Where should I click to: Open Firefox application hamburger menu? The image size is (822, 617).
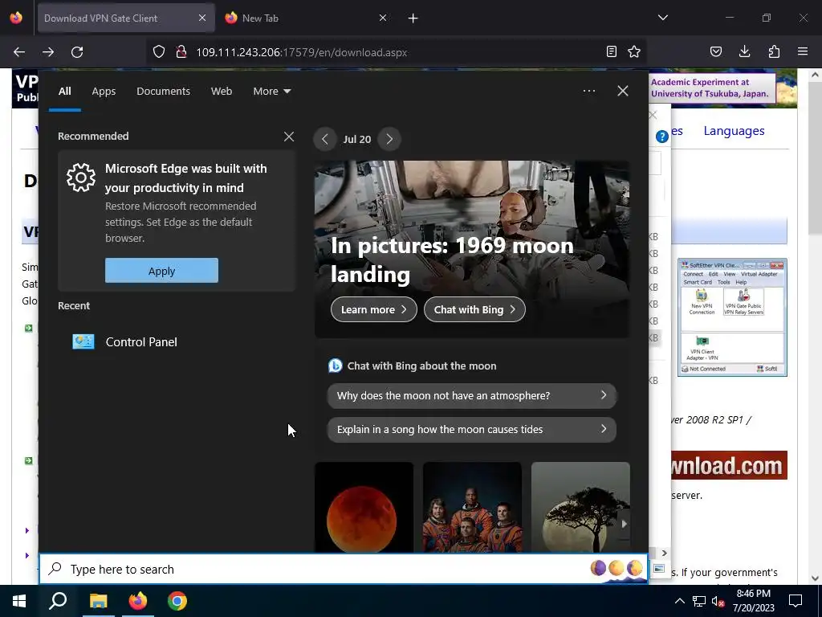click(x=803, y=52)
